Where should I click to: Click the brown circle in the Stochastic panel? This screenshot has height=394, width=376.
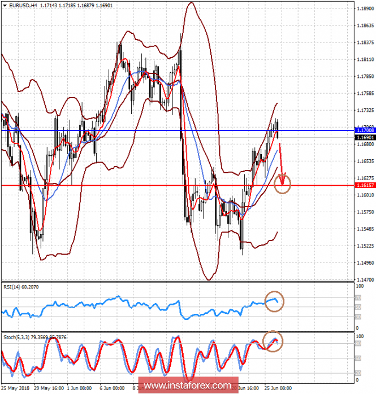tap(275, 341)
